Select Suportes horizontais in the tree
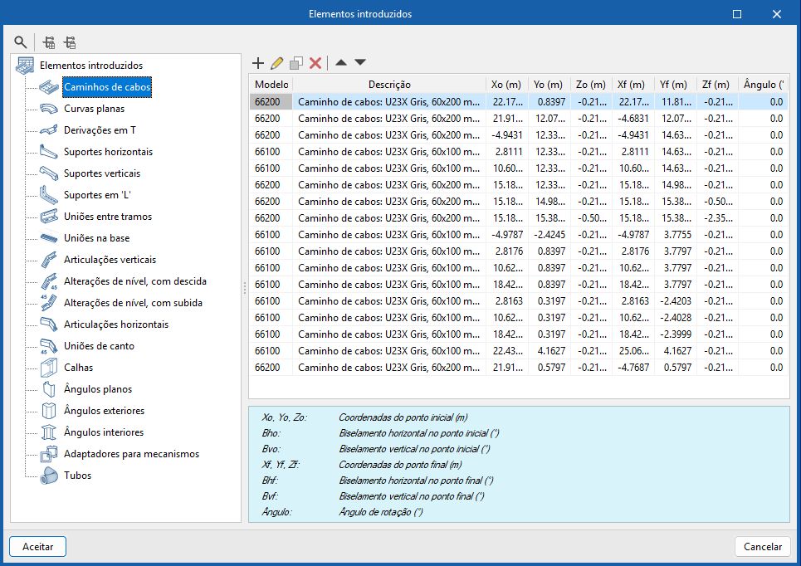This screenshot has width=801, height=566. (108, 152)
